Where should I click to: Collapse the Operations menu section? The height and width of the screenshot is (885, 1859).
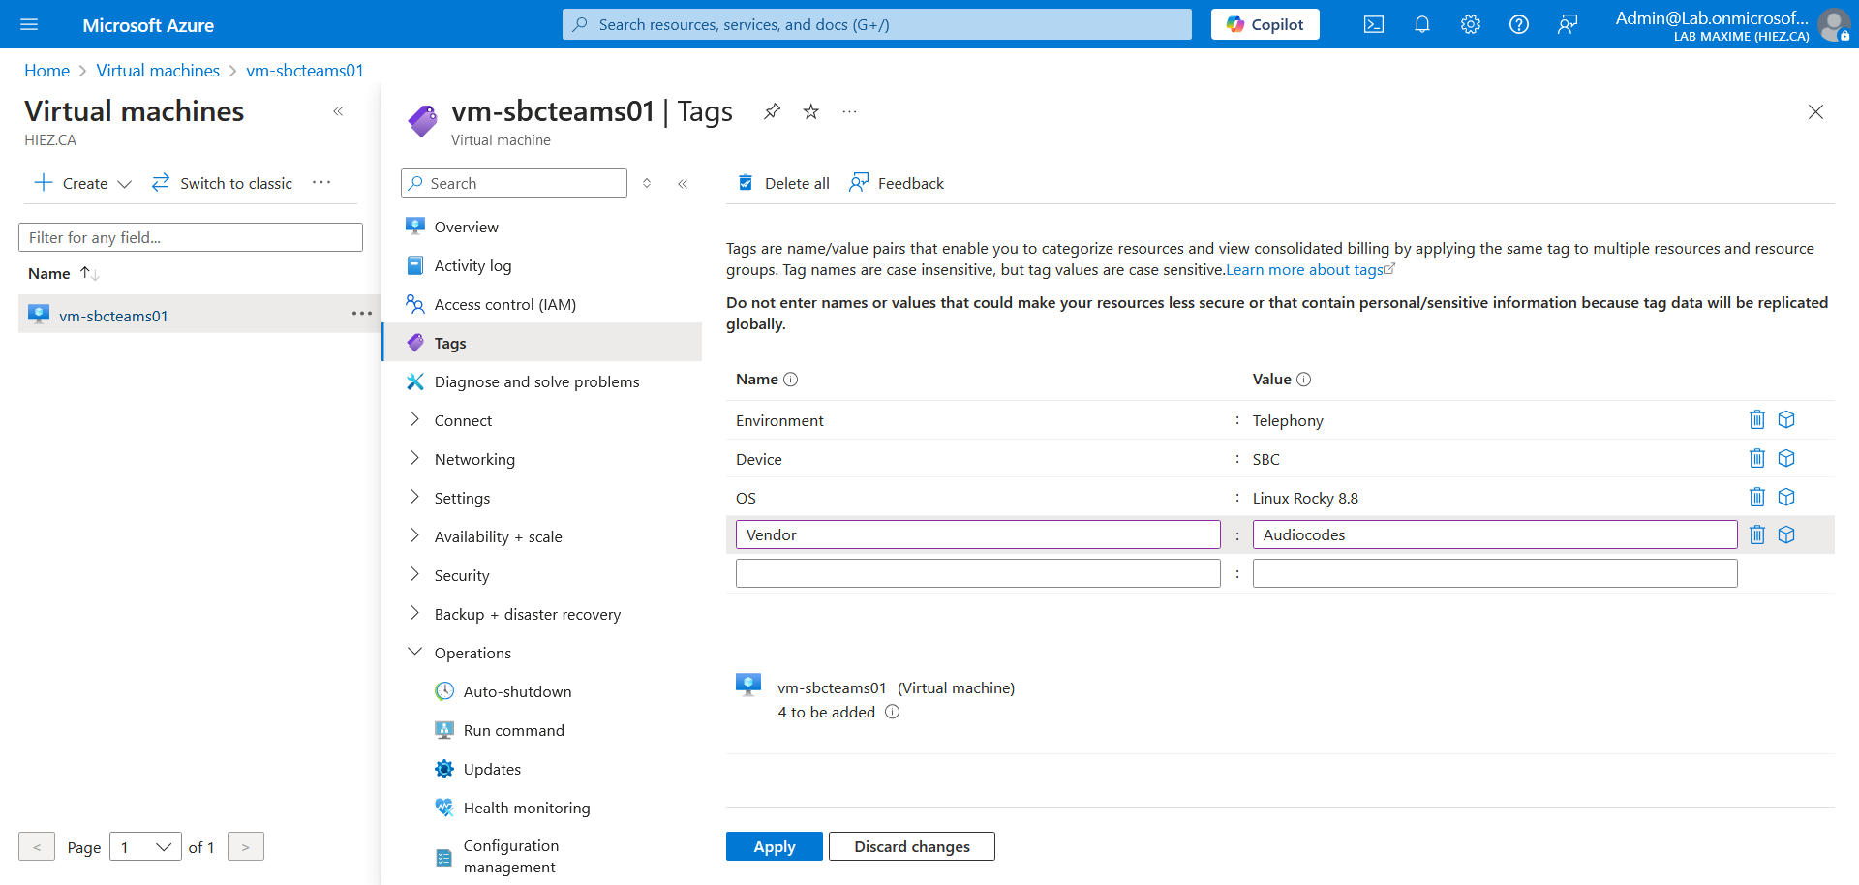(x=472, y=653)
